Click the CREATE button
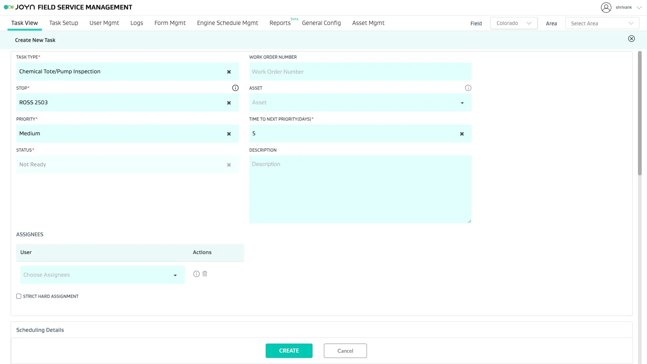Viewport: 647px width, 364px height. point(289,351)
